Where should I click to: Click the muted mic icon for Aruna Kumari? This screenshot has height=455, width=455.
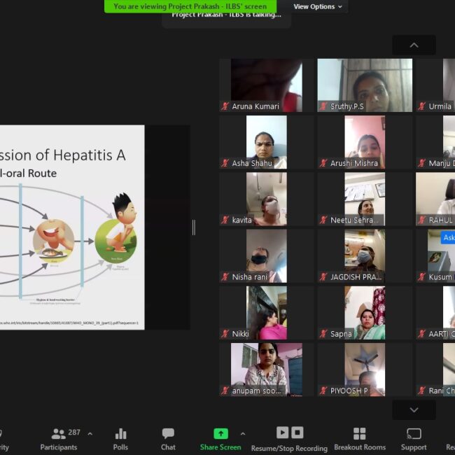[x=225, y=106]
